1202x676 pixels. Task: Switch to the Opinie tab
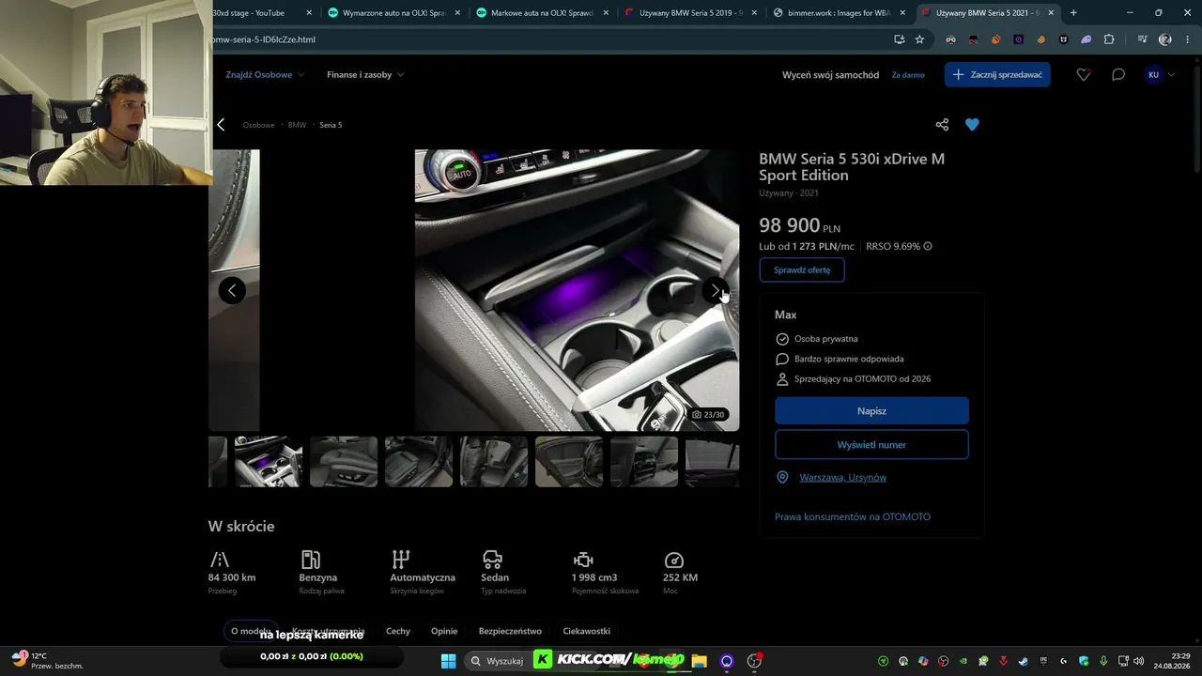(x=444, y=632)
